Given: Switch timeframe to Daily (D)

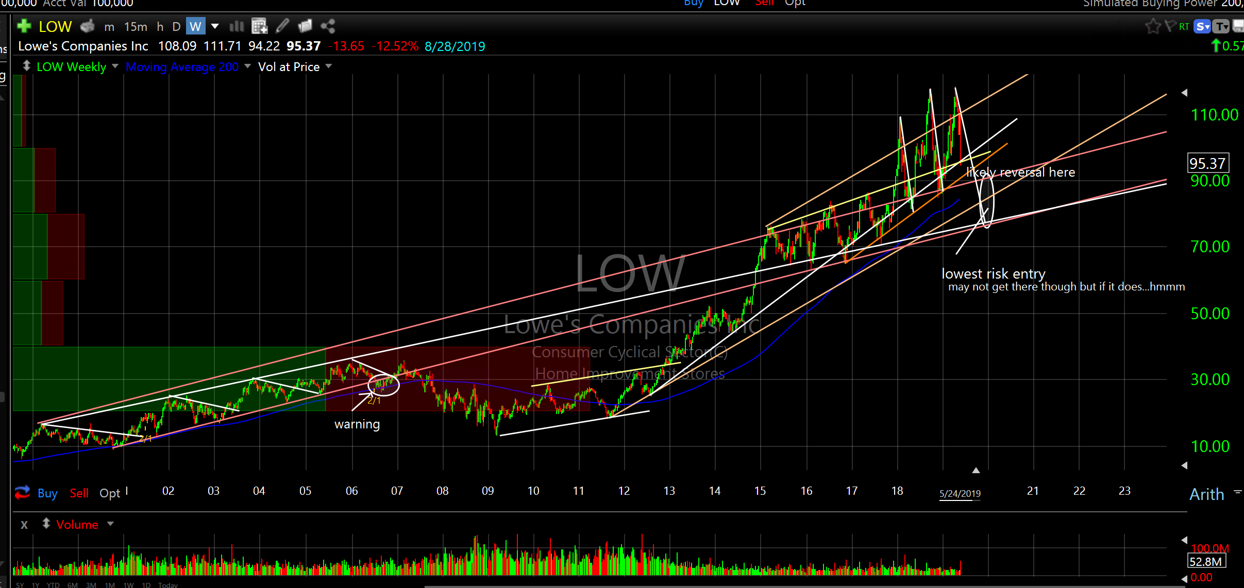Looking at the screenshot, I should click(176, 26).
